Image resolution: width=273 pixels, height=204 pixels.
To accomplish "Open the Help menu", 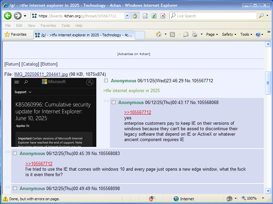I will pyautogui.click(x=79, y=26).
